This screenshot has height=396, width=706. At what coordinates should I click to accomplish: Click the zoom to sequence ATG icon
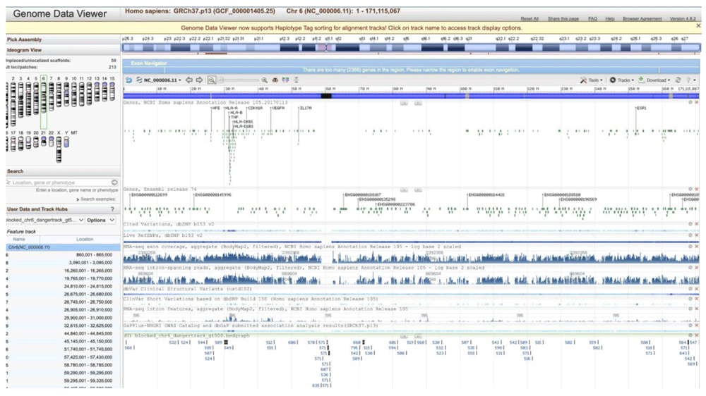[x=275, y=80]
